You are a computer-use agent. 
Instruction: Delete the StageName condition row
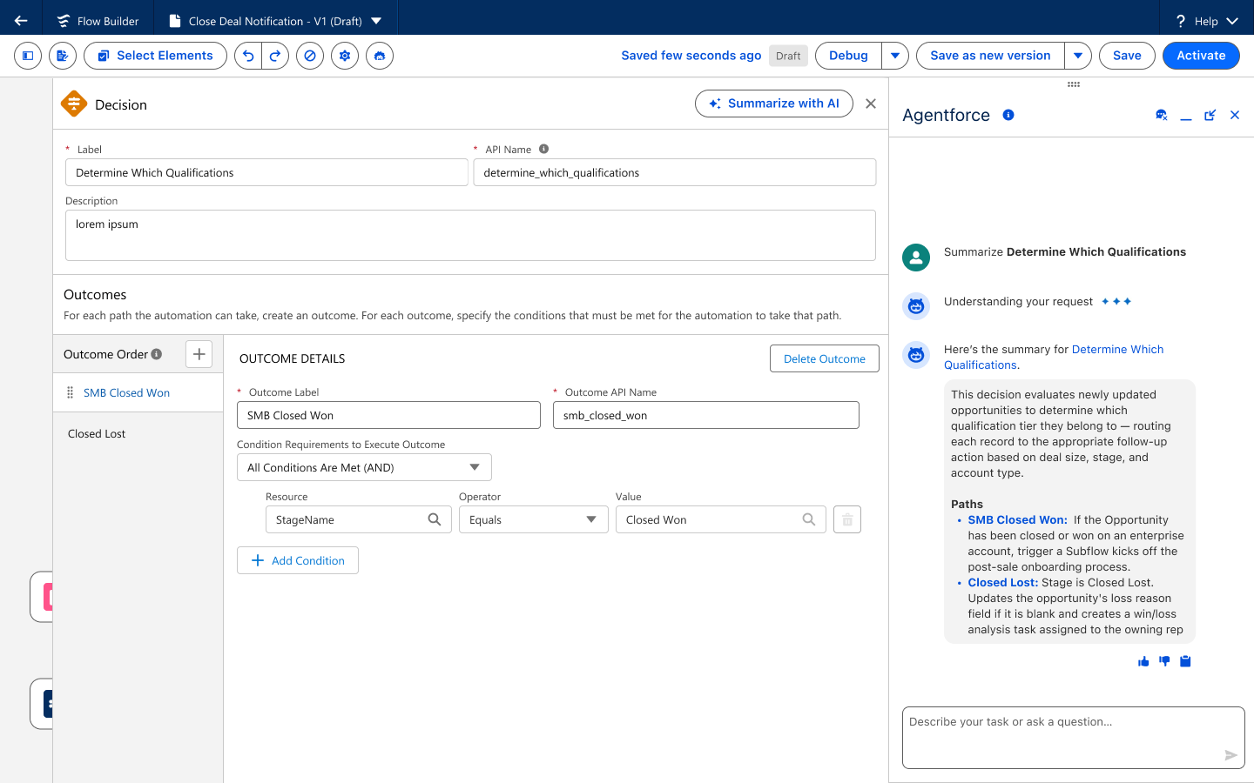pyautogui.click(x=847, y=519)
